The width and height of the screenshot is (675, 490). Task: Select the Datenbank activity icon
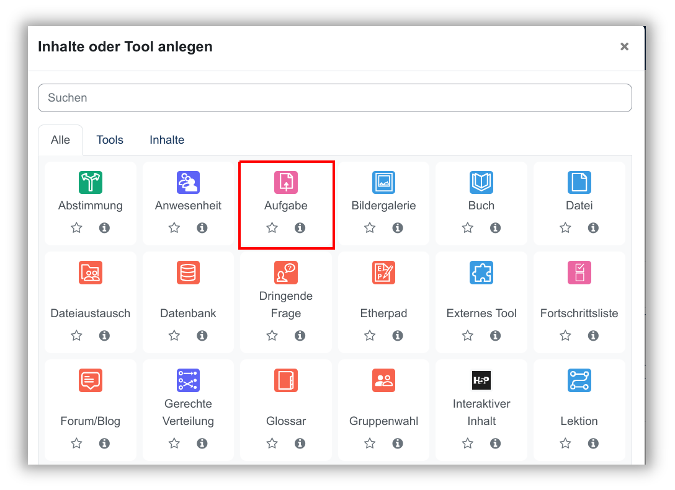(x=188, y=273)
